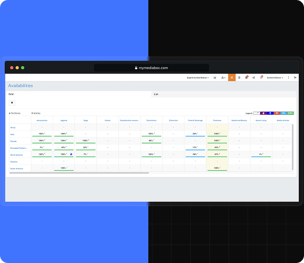Click the light blue legend swatch

pos(284,113)
